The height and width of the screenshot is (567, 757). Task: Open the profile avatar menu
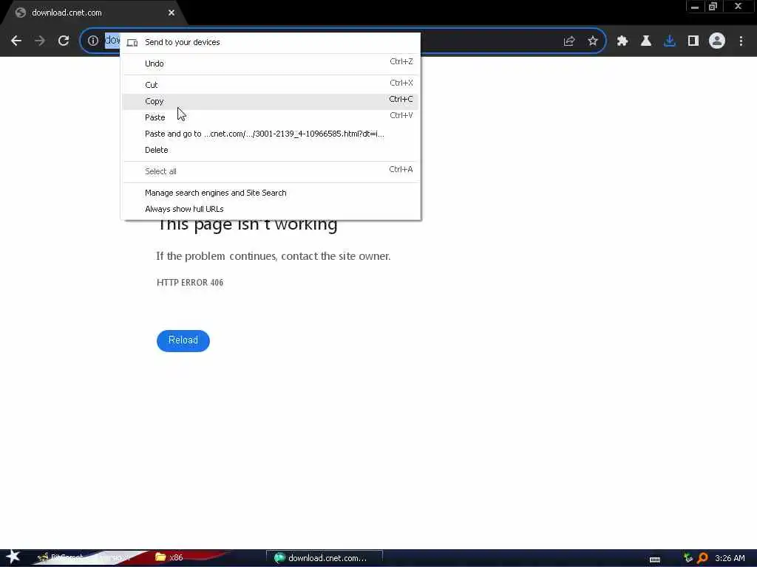717,41
